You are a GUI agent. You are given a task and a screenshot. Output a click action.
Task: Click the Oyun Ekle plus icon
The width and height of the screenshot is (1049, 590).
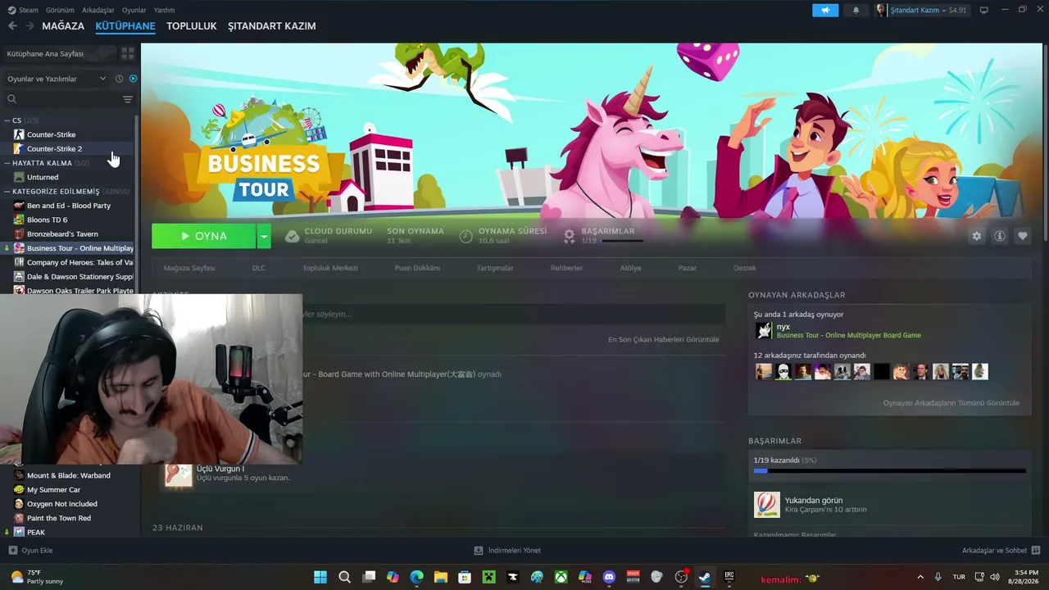coord(12,551)
